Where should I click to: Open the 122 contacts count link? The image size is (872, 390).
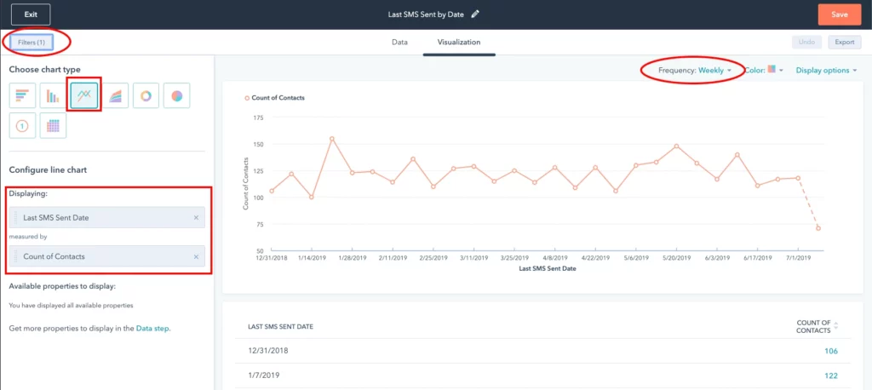(x=831, y=376)
